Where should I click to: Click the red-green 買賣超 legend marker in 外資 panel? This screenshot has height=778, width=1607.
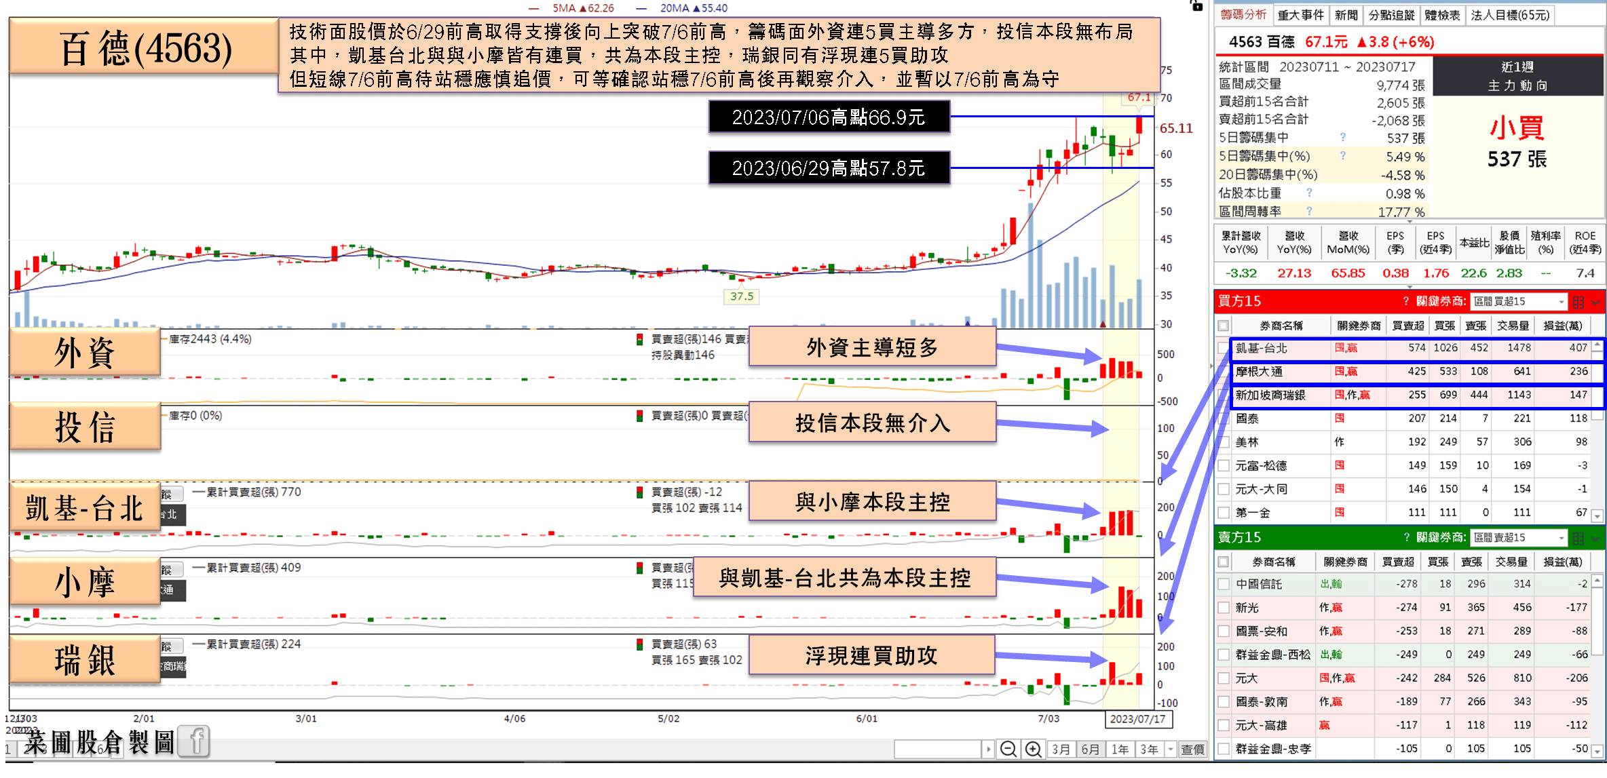[639, 338]
